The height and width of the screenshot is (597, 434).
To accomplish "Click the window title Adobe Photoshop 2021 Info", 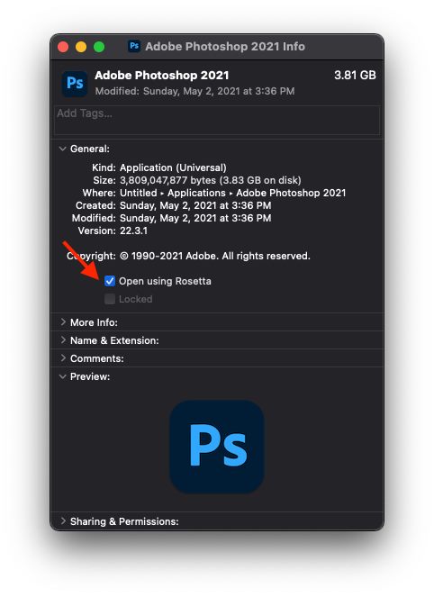I will pos(225,47).
